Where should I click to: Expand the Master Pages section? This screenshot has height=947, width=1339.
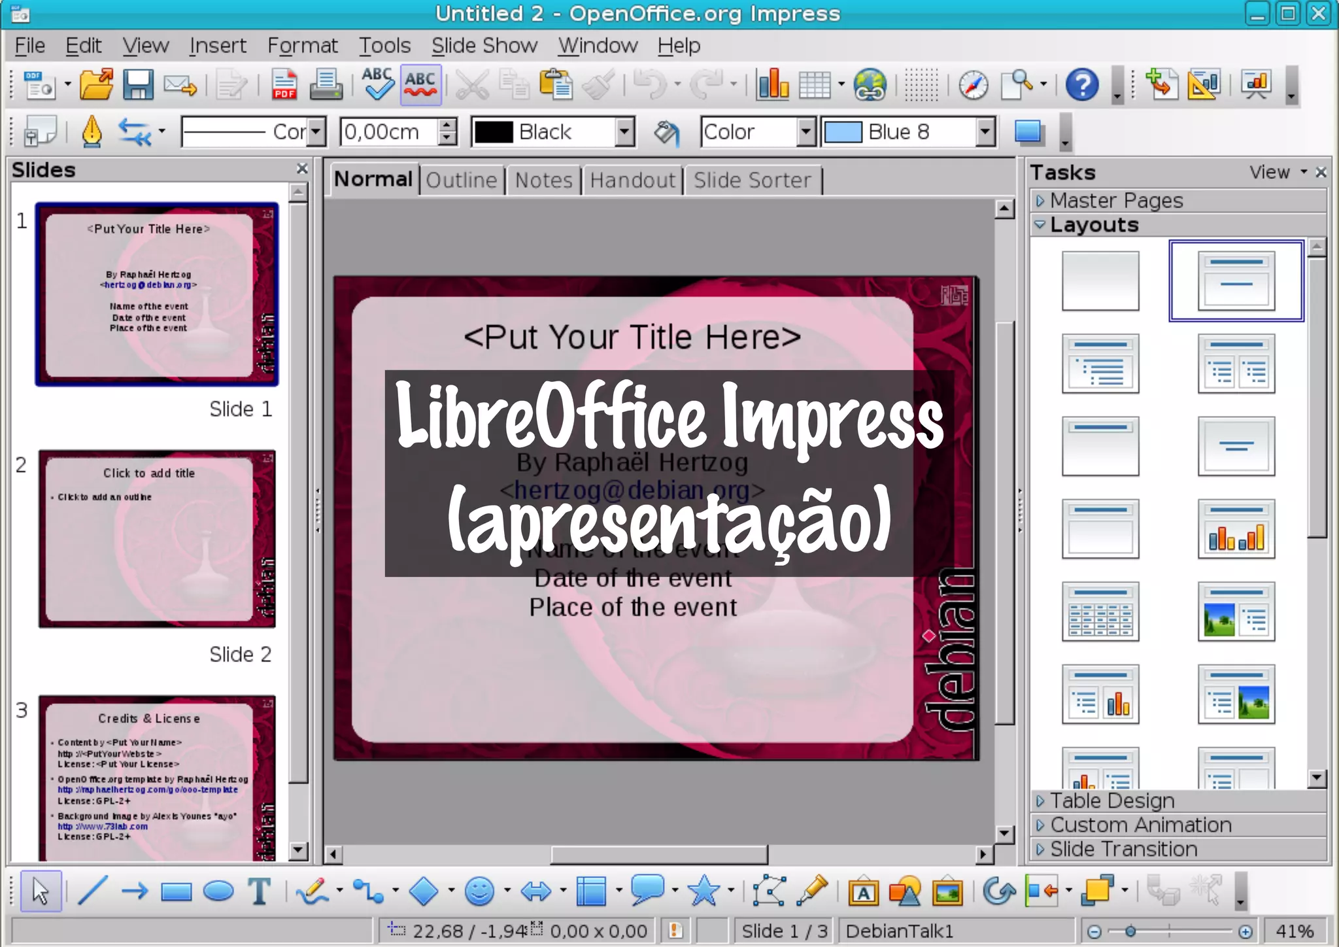pyautogui.click(x=1178, y=200)
